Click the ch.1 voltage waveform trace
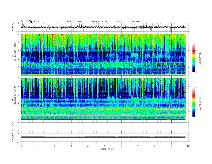Screen dimensions: 212x164 point(103,27)
